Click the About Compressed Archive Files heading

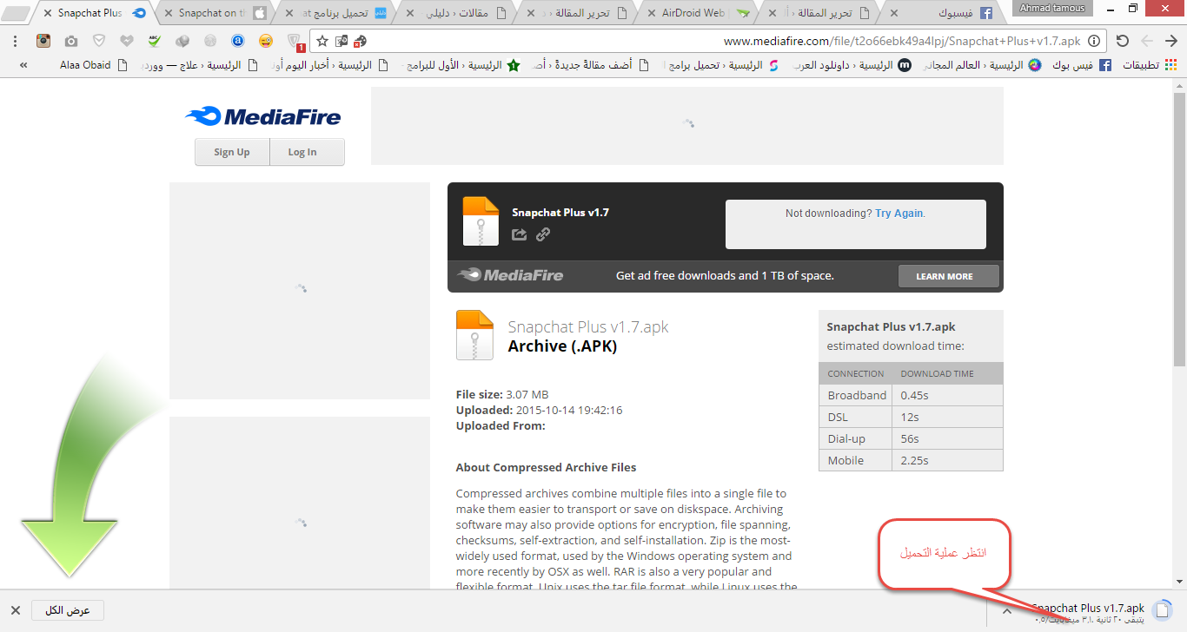547,467
